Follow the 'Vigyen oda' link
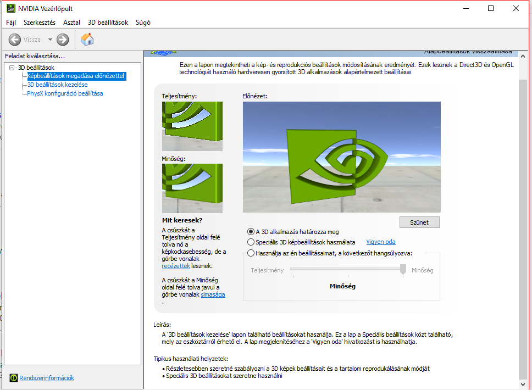This screenshot has height=390, width=532. point(381,242)
